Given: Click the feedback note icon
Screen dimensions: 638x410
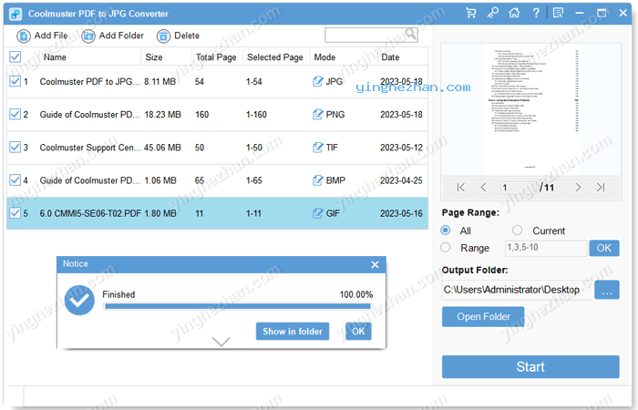Looking at the screenshot, I should click(x=557, y=14).
